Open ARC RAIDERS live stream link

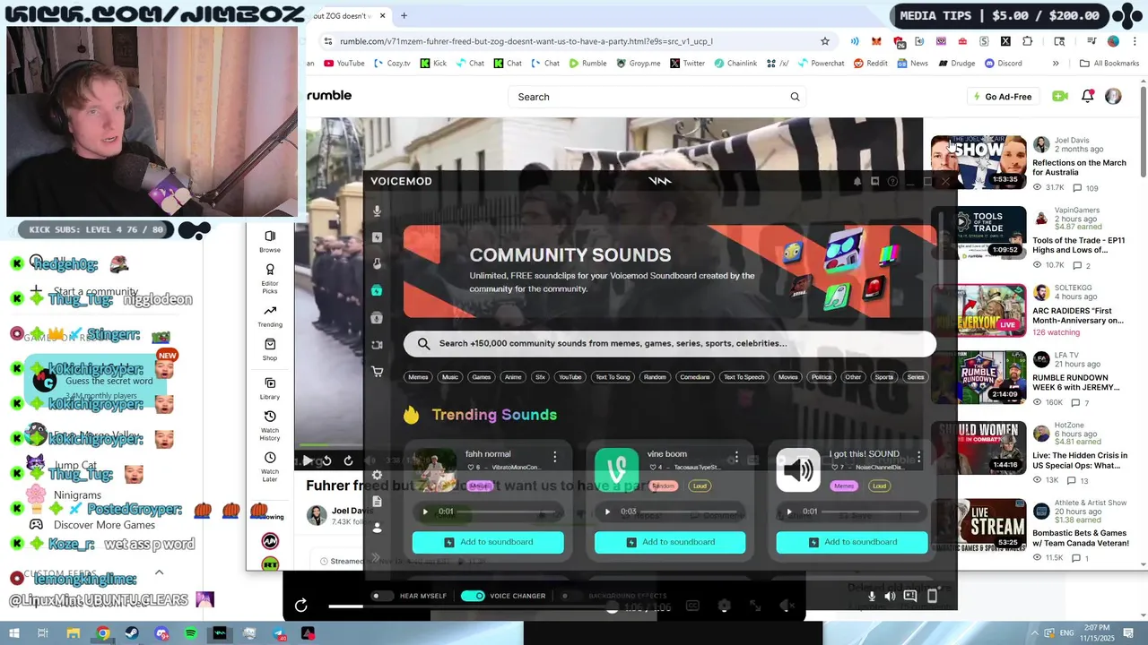[1077, 315]
